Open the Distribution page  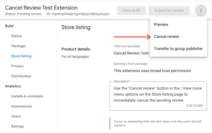click(21, 76)
